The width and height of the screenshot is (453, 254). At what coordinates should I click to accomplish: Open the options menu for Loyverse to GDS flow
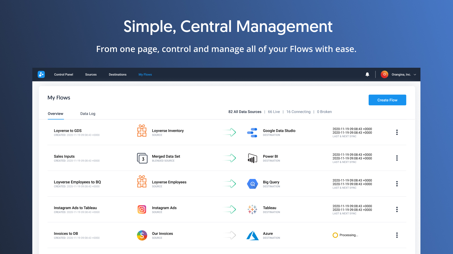[x=397, y=132]
